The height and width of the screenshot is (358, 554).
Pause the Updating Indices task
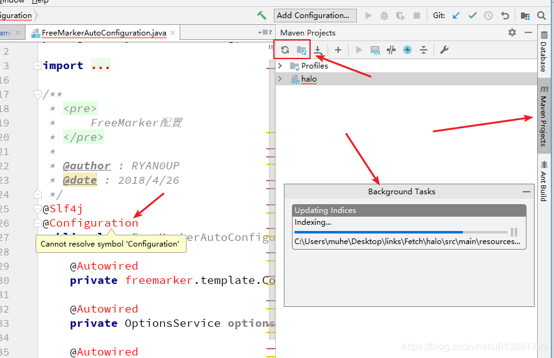click(514, 232)
